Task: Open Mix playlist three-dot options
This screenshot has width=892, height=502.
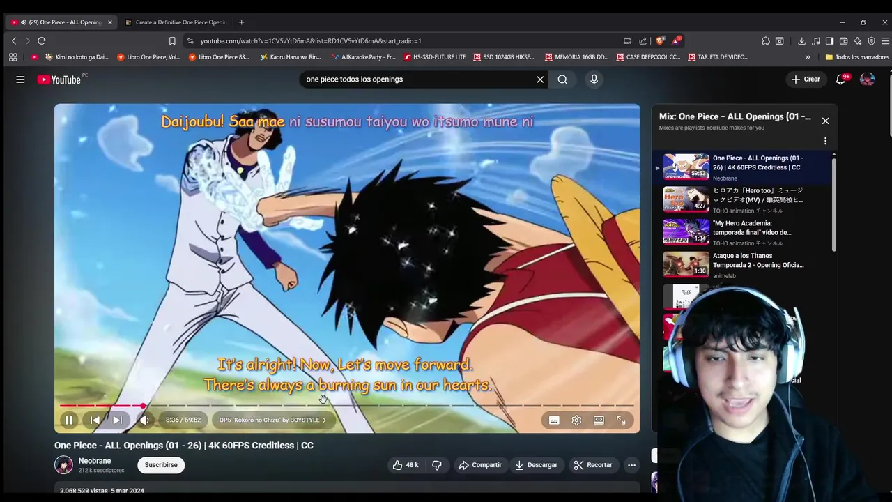Action: click(x=825, y=141)
